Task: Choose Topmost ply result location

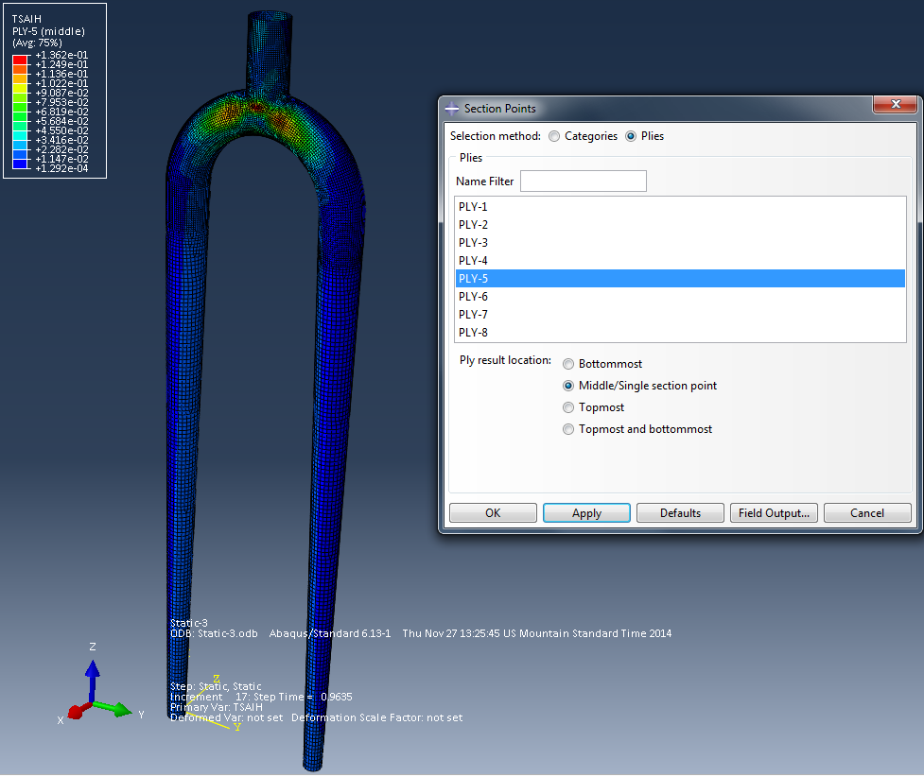Action: pos(568,407)
